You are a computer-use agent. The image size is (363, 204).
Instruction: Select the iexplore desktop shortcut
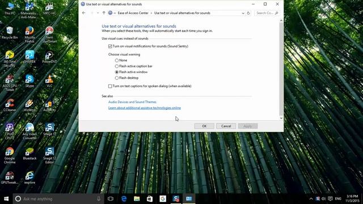[x=29, y=177]
